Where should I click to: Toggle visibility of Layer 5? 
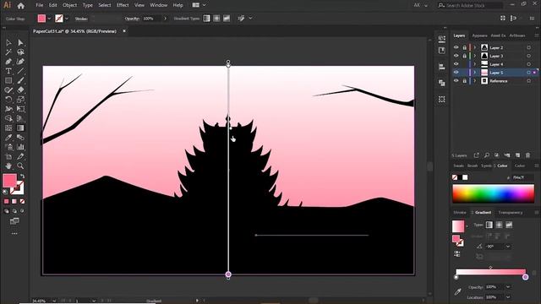(x=456, y=73)
